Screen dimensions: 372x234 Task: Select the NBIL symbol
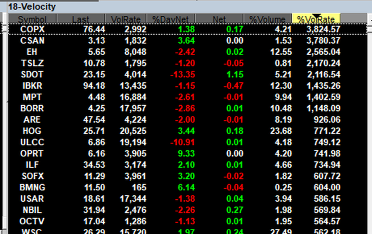[x=32, y=210]
